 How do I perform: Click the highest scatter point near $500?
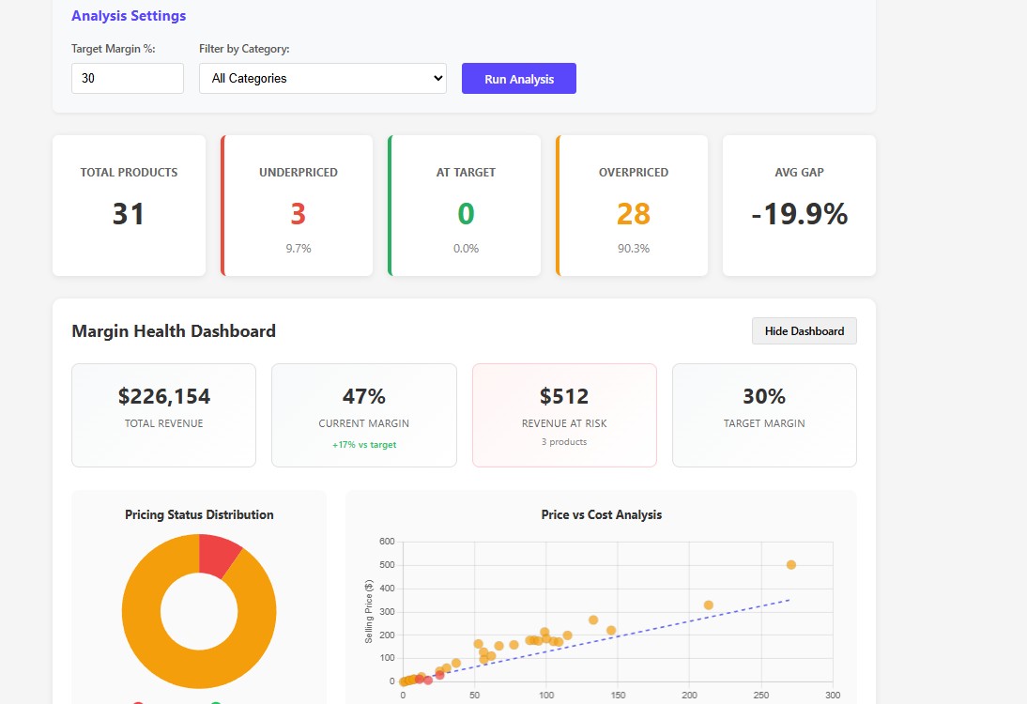789,564
